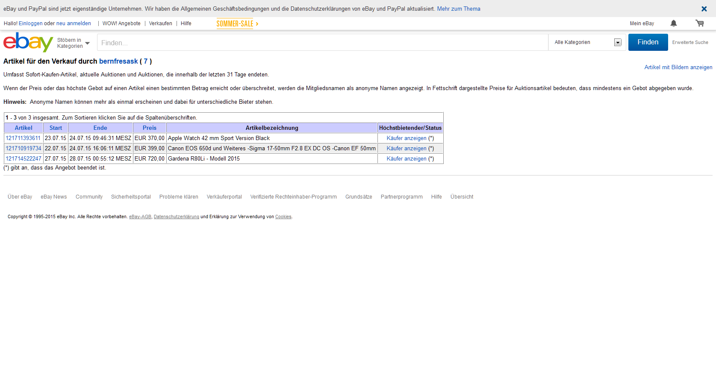Click the Finden search field
This screenshot has height=386, width=716.
[x=323, y=42]
